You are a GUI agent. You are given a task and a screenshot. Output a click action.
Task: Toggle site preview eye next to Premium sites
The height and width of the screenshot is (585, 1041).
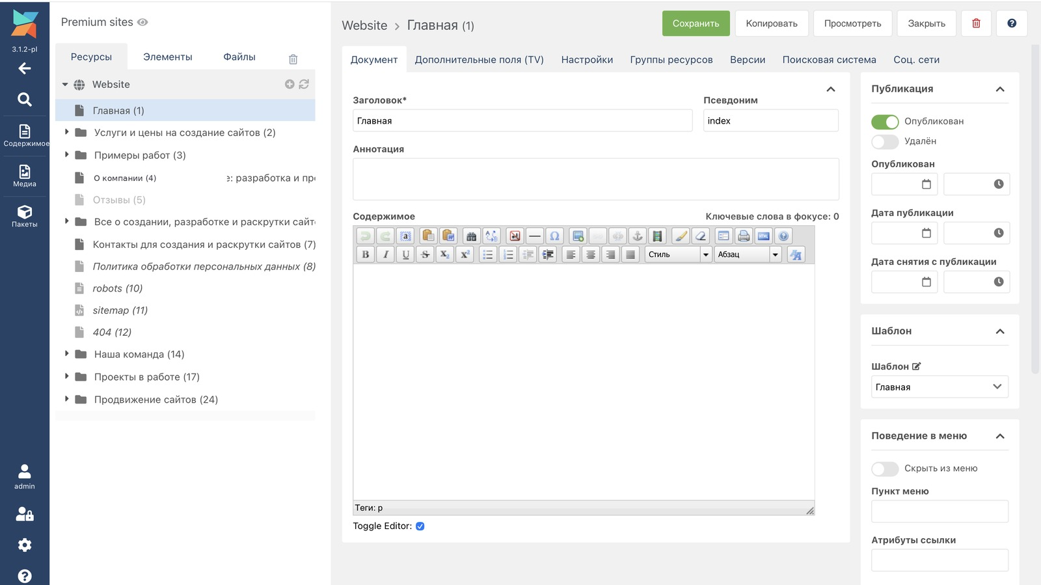142,22
